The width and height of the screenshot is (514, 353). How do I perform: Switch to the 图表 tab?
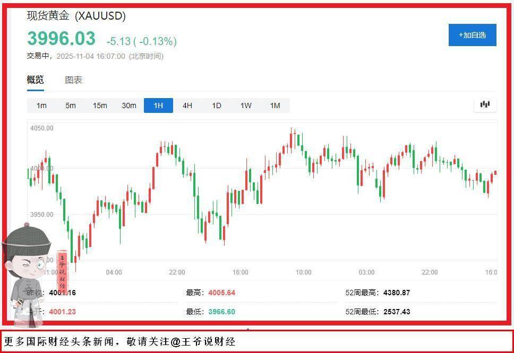point(73,80)
